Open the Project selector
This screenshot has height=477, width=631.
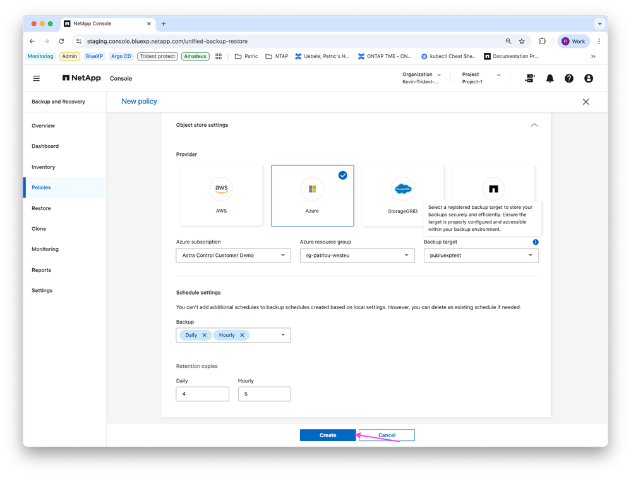click(x=481, y=78)
